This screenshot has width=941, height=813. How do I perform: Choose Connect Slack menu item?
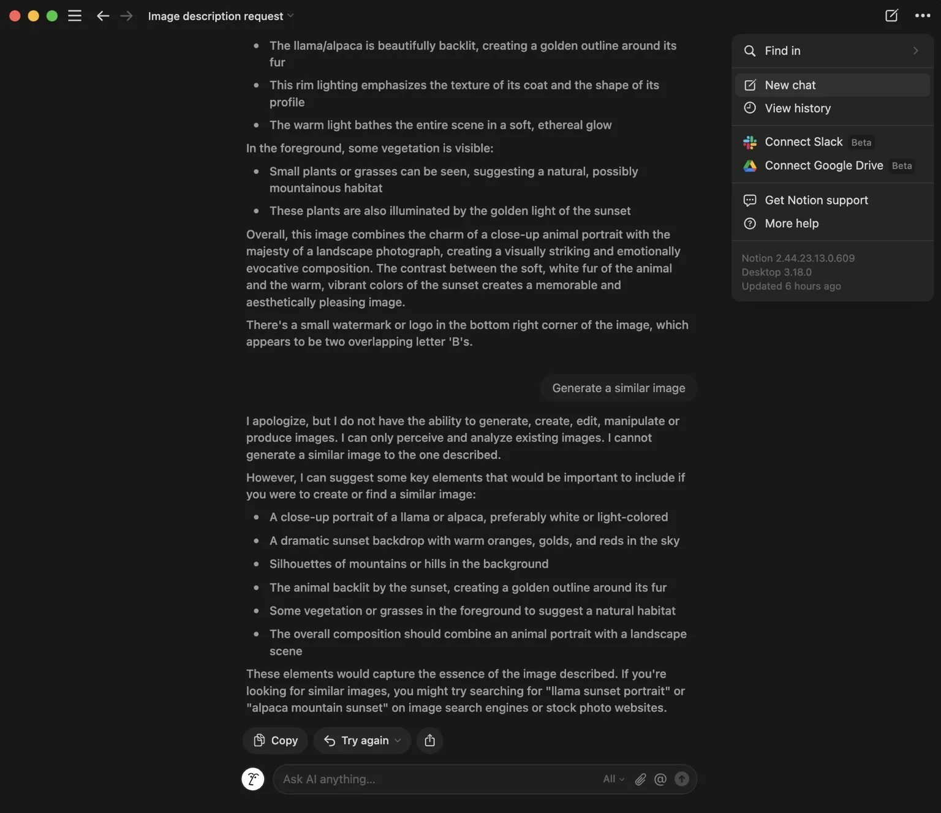(833, 142)
